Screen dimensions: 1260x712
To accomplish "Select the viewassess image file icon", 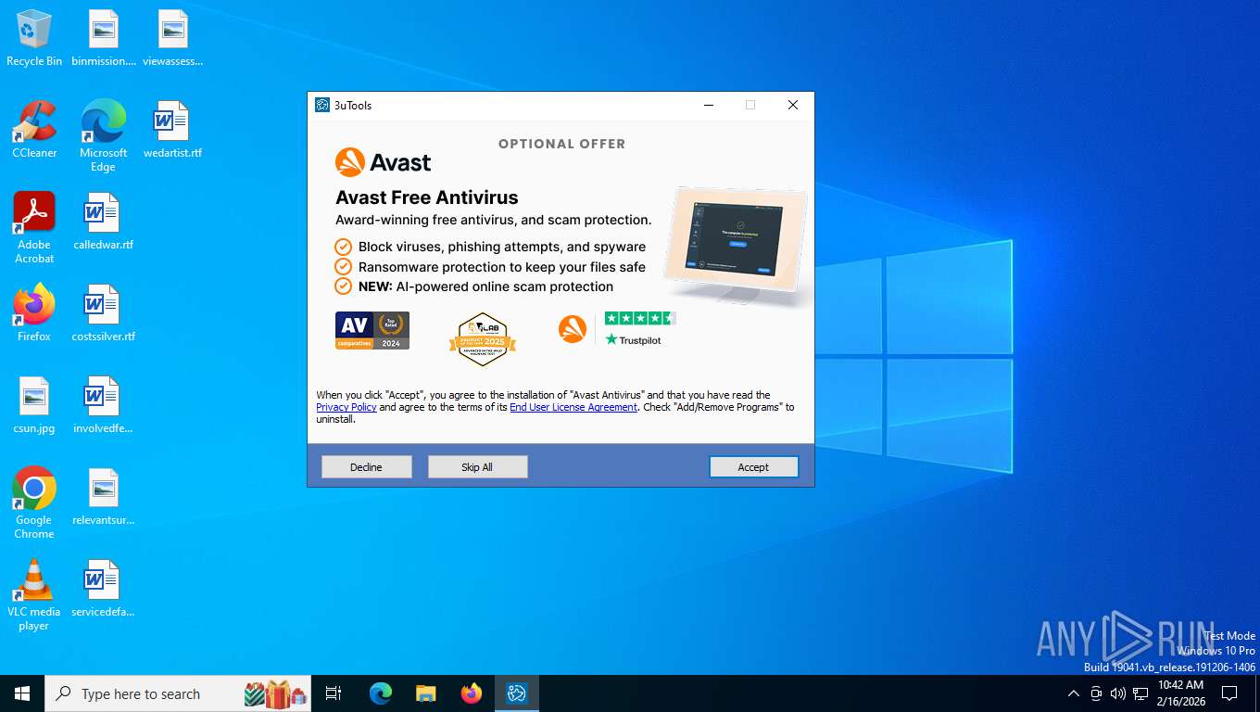I will click(173, 38).
